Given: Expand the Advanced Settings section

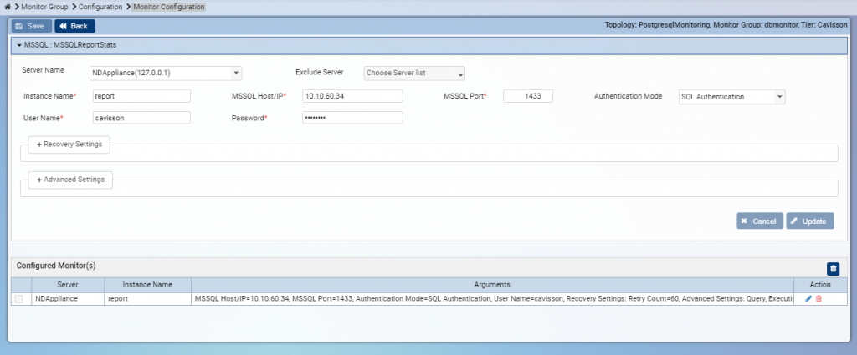Looking at the screenshot, I should [70, 180].
